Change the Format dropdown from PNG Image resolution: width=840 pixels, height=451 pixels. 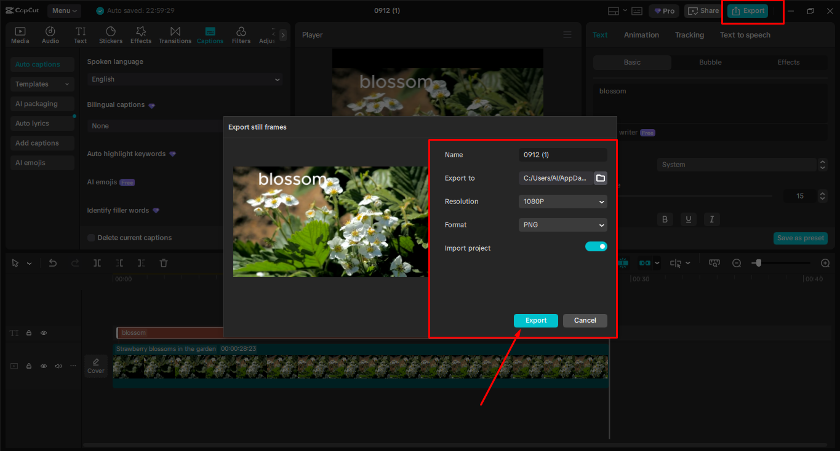click(x=562, y=225)
